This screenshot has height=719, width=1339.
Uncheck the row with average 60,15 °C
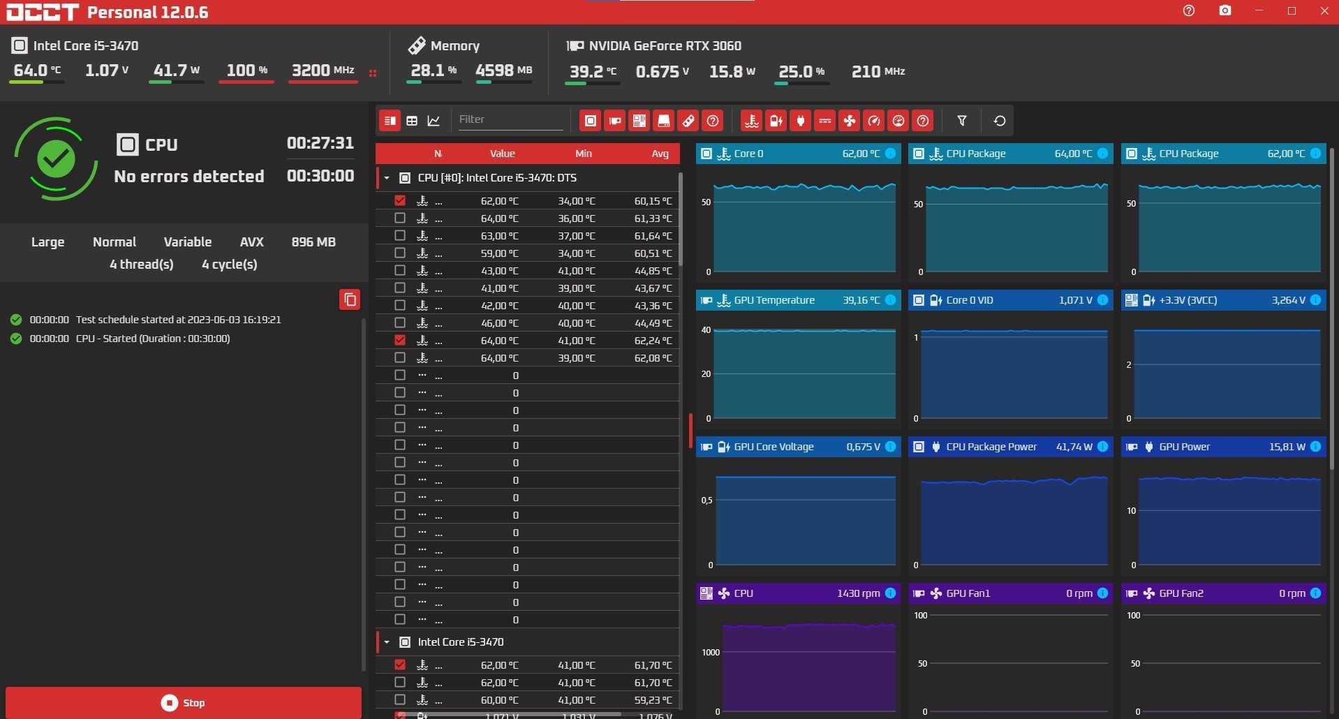[400, 200]
